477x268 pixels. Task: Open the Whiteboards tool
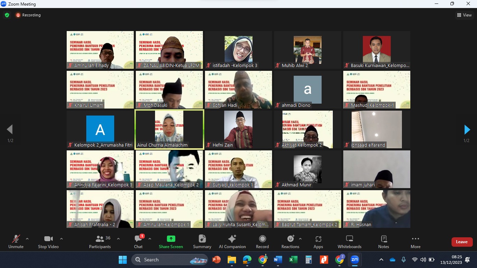(x=349, y=241)
